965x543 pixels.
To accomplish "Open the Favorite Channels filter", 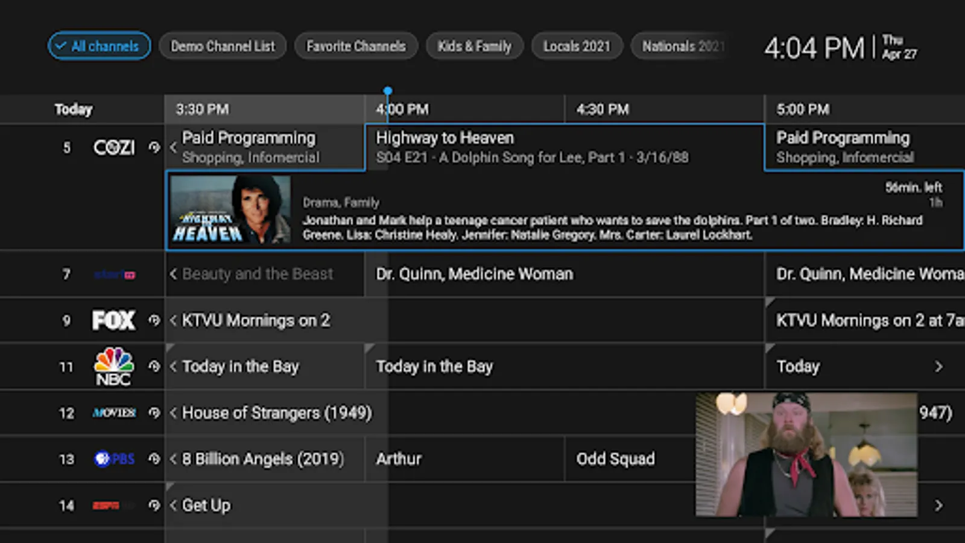I will [x=356, y=46].
